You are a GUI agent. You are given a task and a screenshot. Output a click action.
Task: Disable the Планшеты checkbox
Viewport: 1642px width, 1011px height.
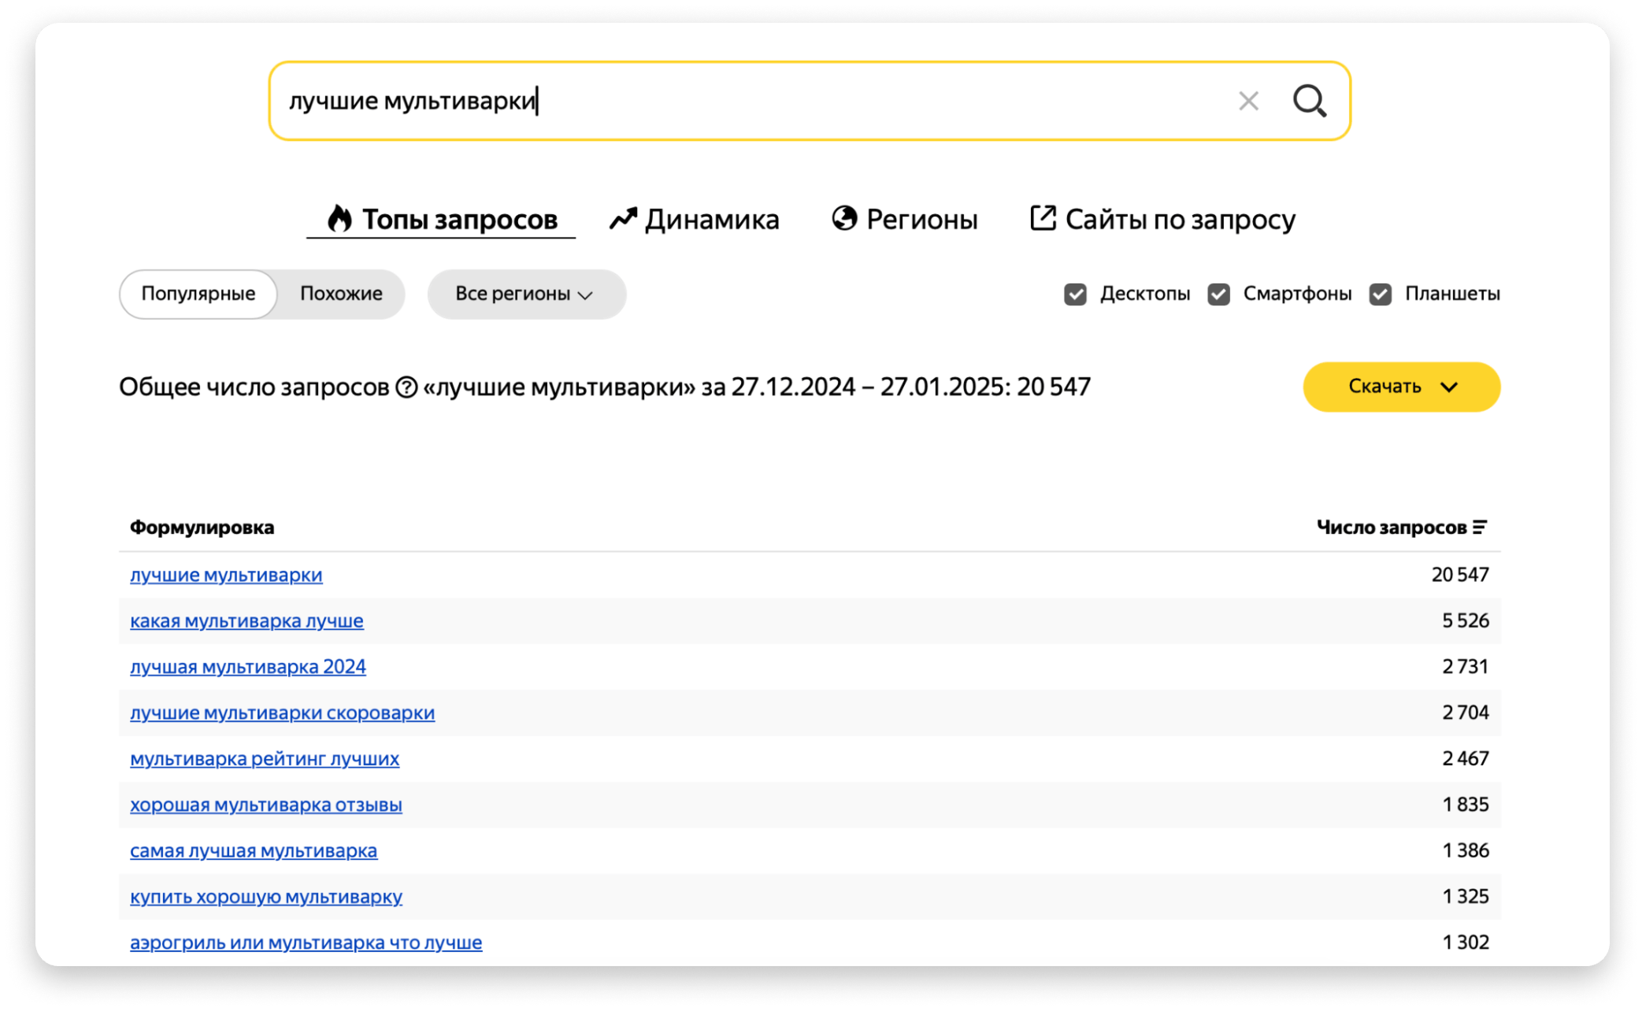click(1380, 294)
